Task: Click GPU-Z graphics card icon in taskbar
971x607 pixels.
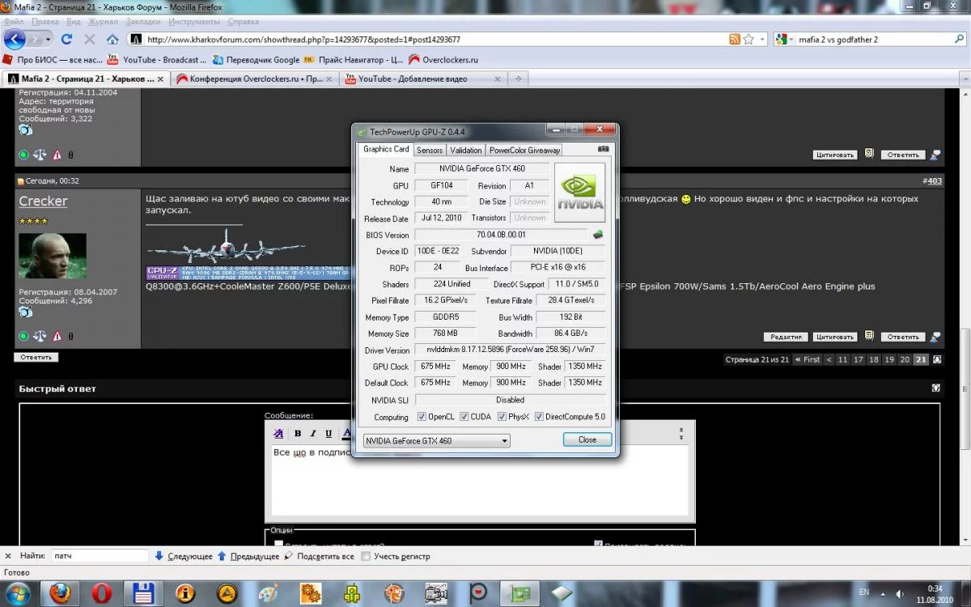Action: point(519,593)
